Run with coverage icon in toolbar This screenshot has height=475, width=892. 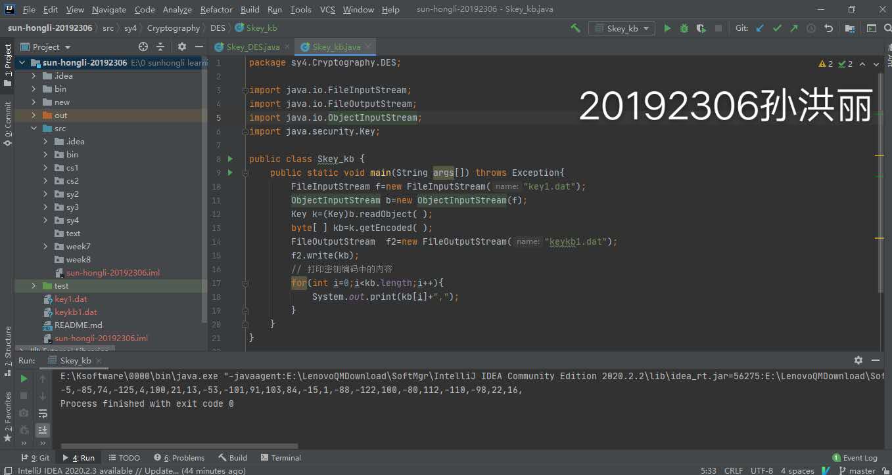[x=701, y=28]
